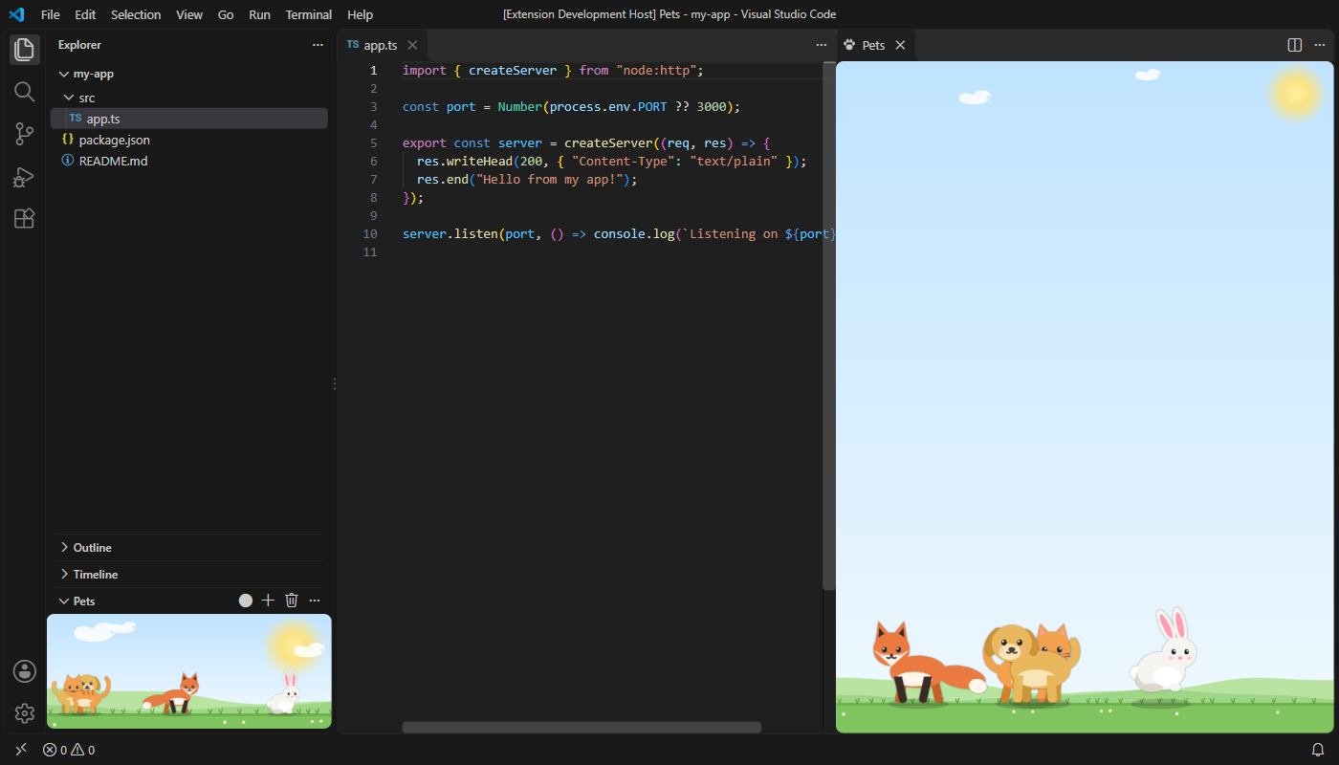Open more actions for the Pets sidebar view
1339x765 pixels.
pyautogui.click(x=315, y=601)
